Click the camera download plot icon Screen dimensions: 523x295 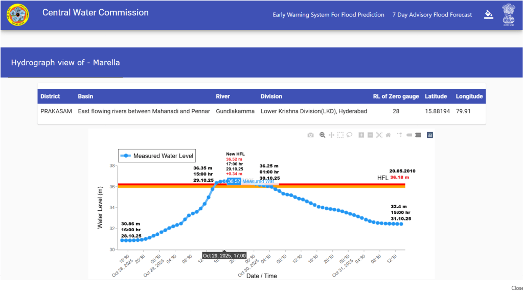310,135
